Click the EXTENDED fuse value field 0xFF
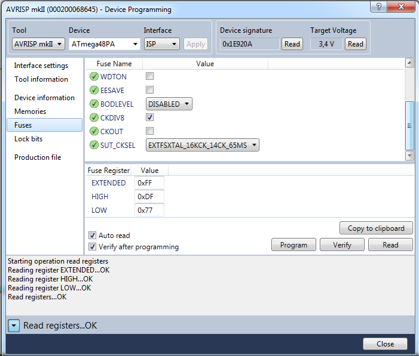Screen dimensions: 419x356 149,183
